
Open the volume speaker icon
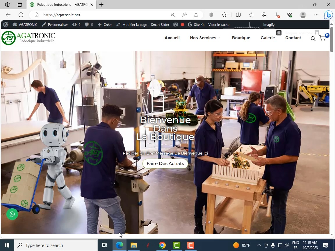[287, 245]
